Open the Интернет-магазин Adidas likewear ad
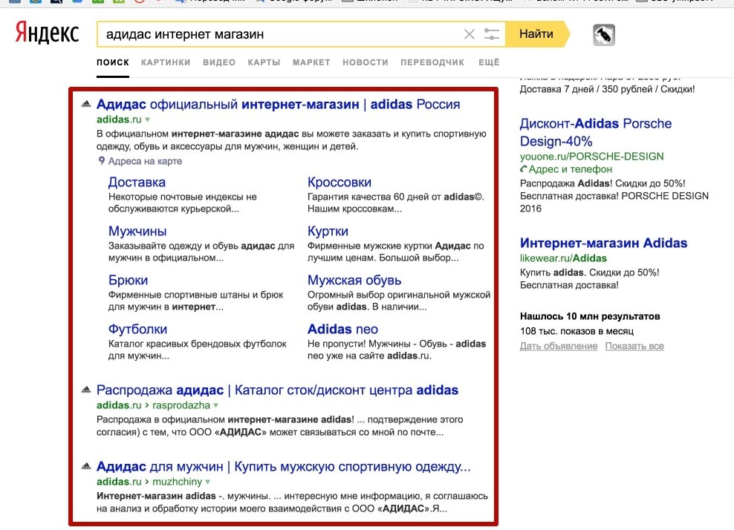The height and width of the screenshot is (530, 734). pyautogui.click(x=603, y=243)
